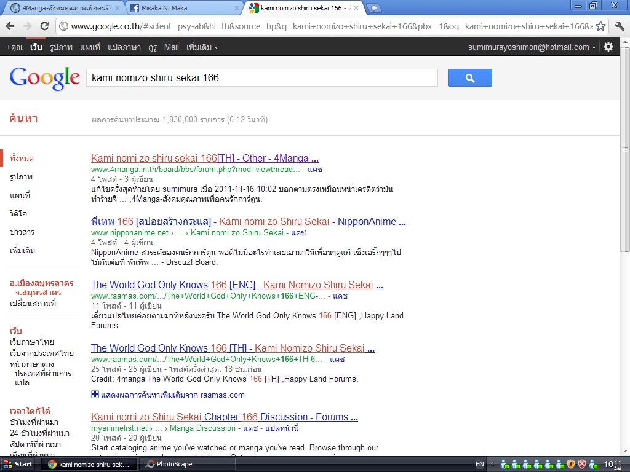This screenshot has width=630, height=472.
Task: Select แปลภาษา in the black top bar
Action: pos(124,47)
